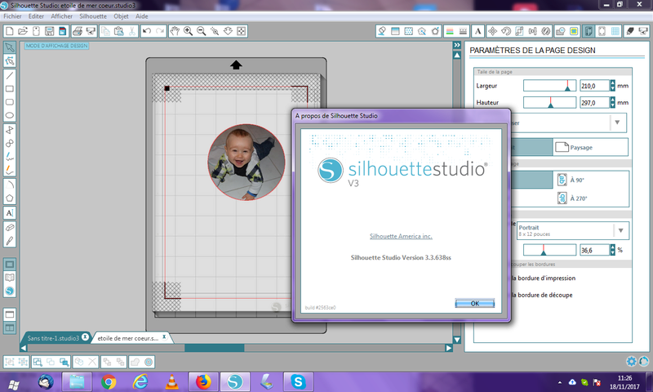The width and height of the screenshot is (653, 392).
Task: Adjust the Hauteur height stepper
Action: coord(612,102)
